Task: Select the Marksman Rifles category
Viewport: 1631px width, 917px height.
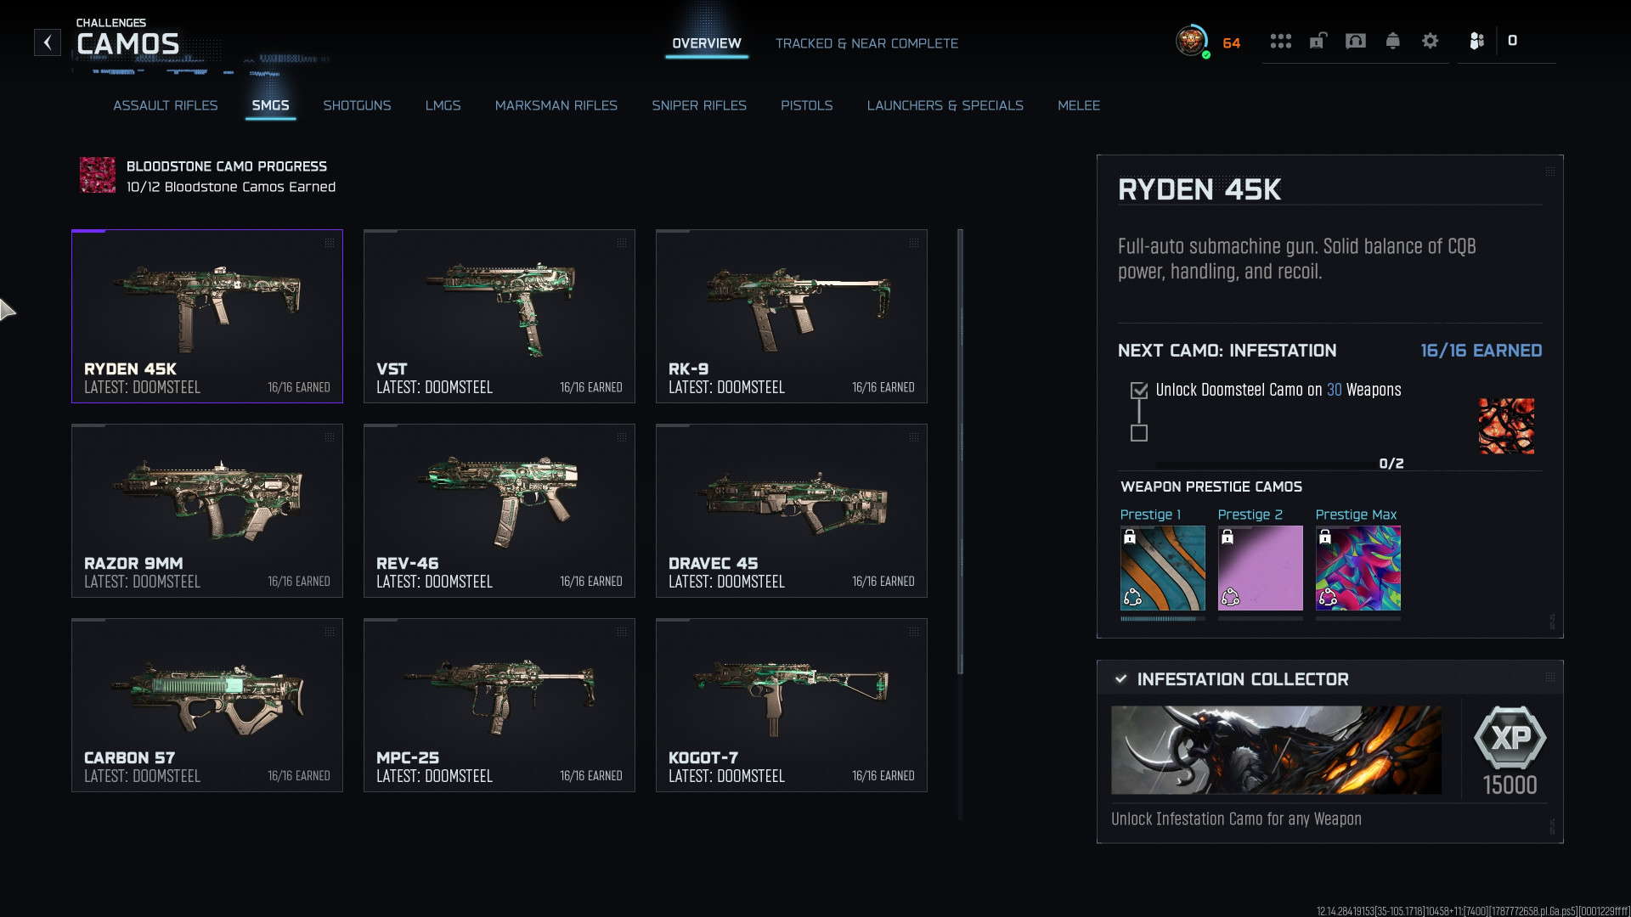Action: [556, 105]
